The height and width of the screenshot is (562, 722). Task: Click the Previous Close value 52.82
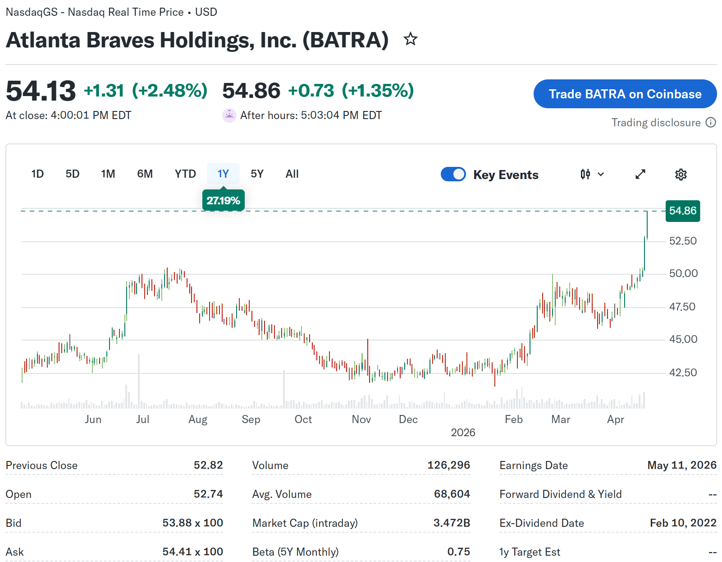(x=208, y=465)
